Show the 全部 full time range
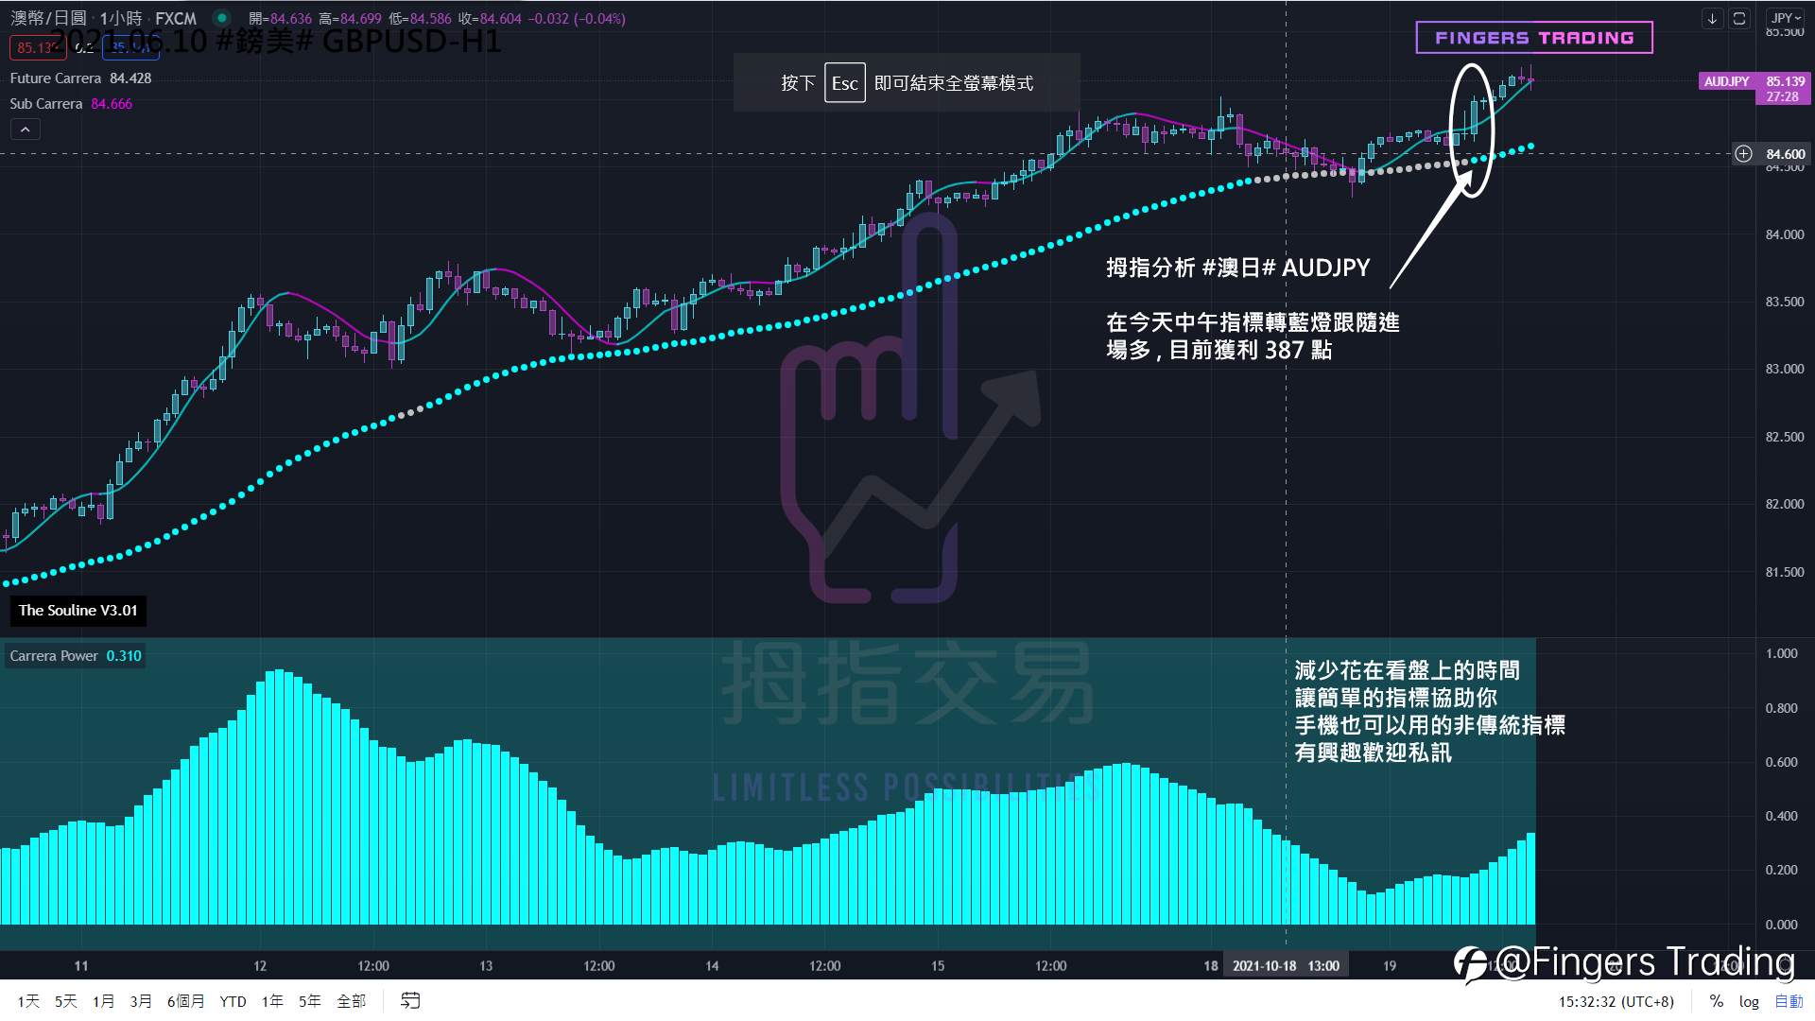The image size is (1815, 1021). click(351, 1001)
